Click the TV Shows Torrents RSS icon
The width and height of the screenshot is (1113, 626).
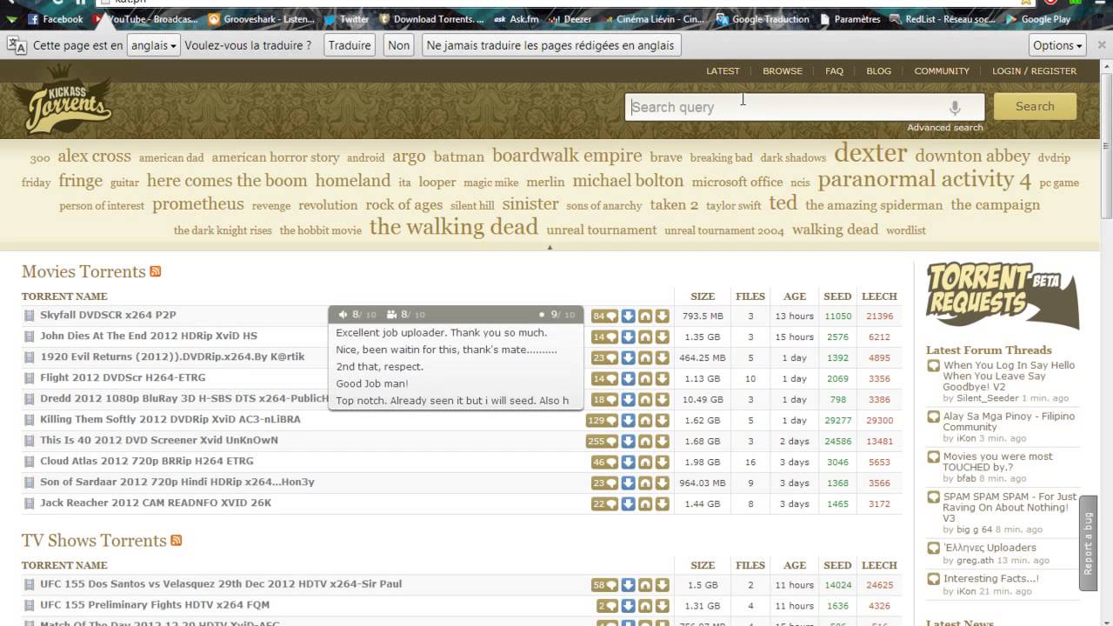177,540
